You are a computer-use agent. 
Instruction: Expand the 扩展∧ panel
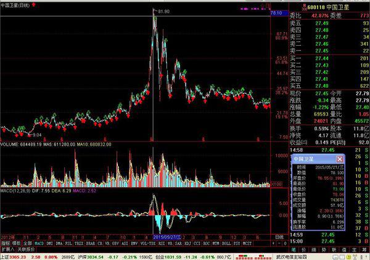[x=8, y=249]
